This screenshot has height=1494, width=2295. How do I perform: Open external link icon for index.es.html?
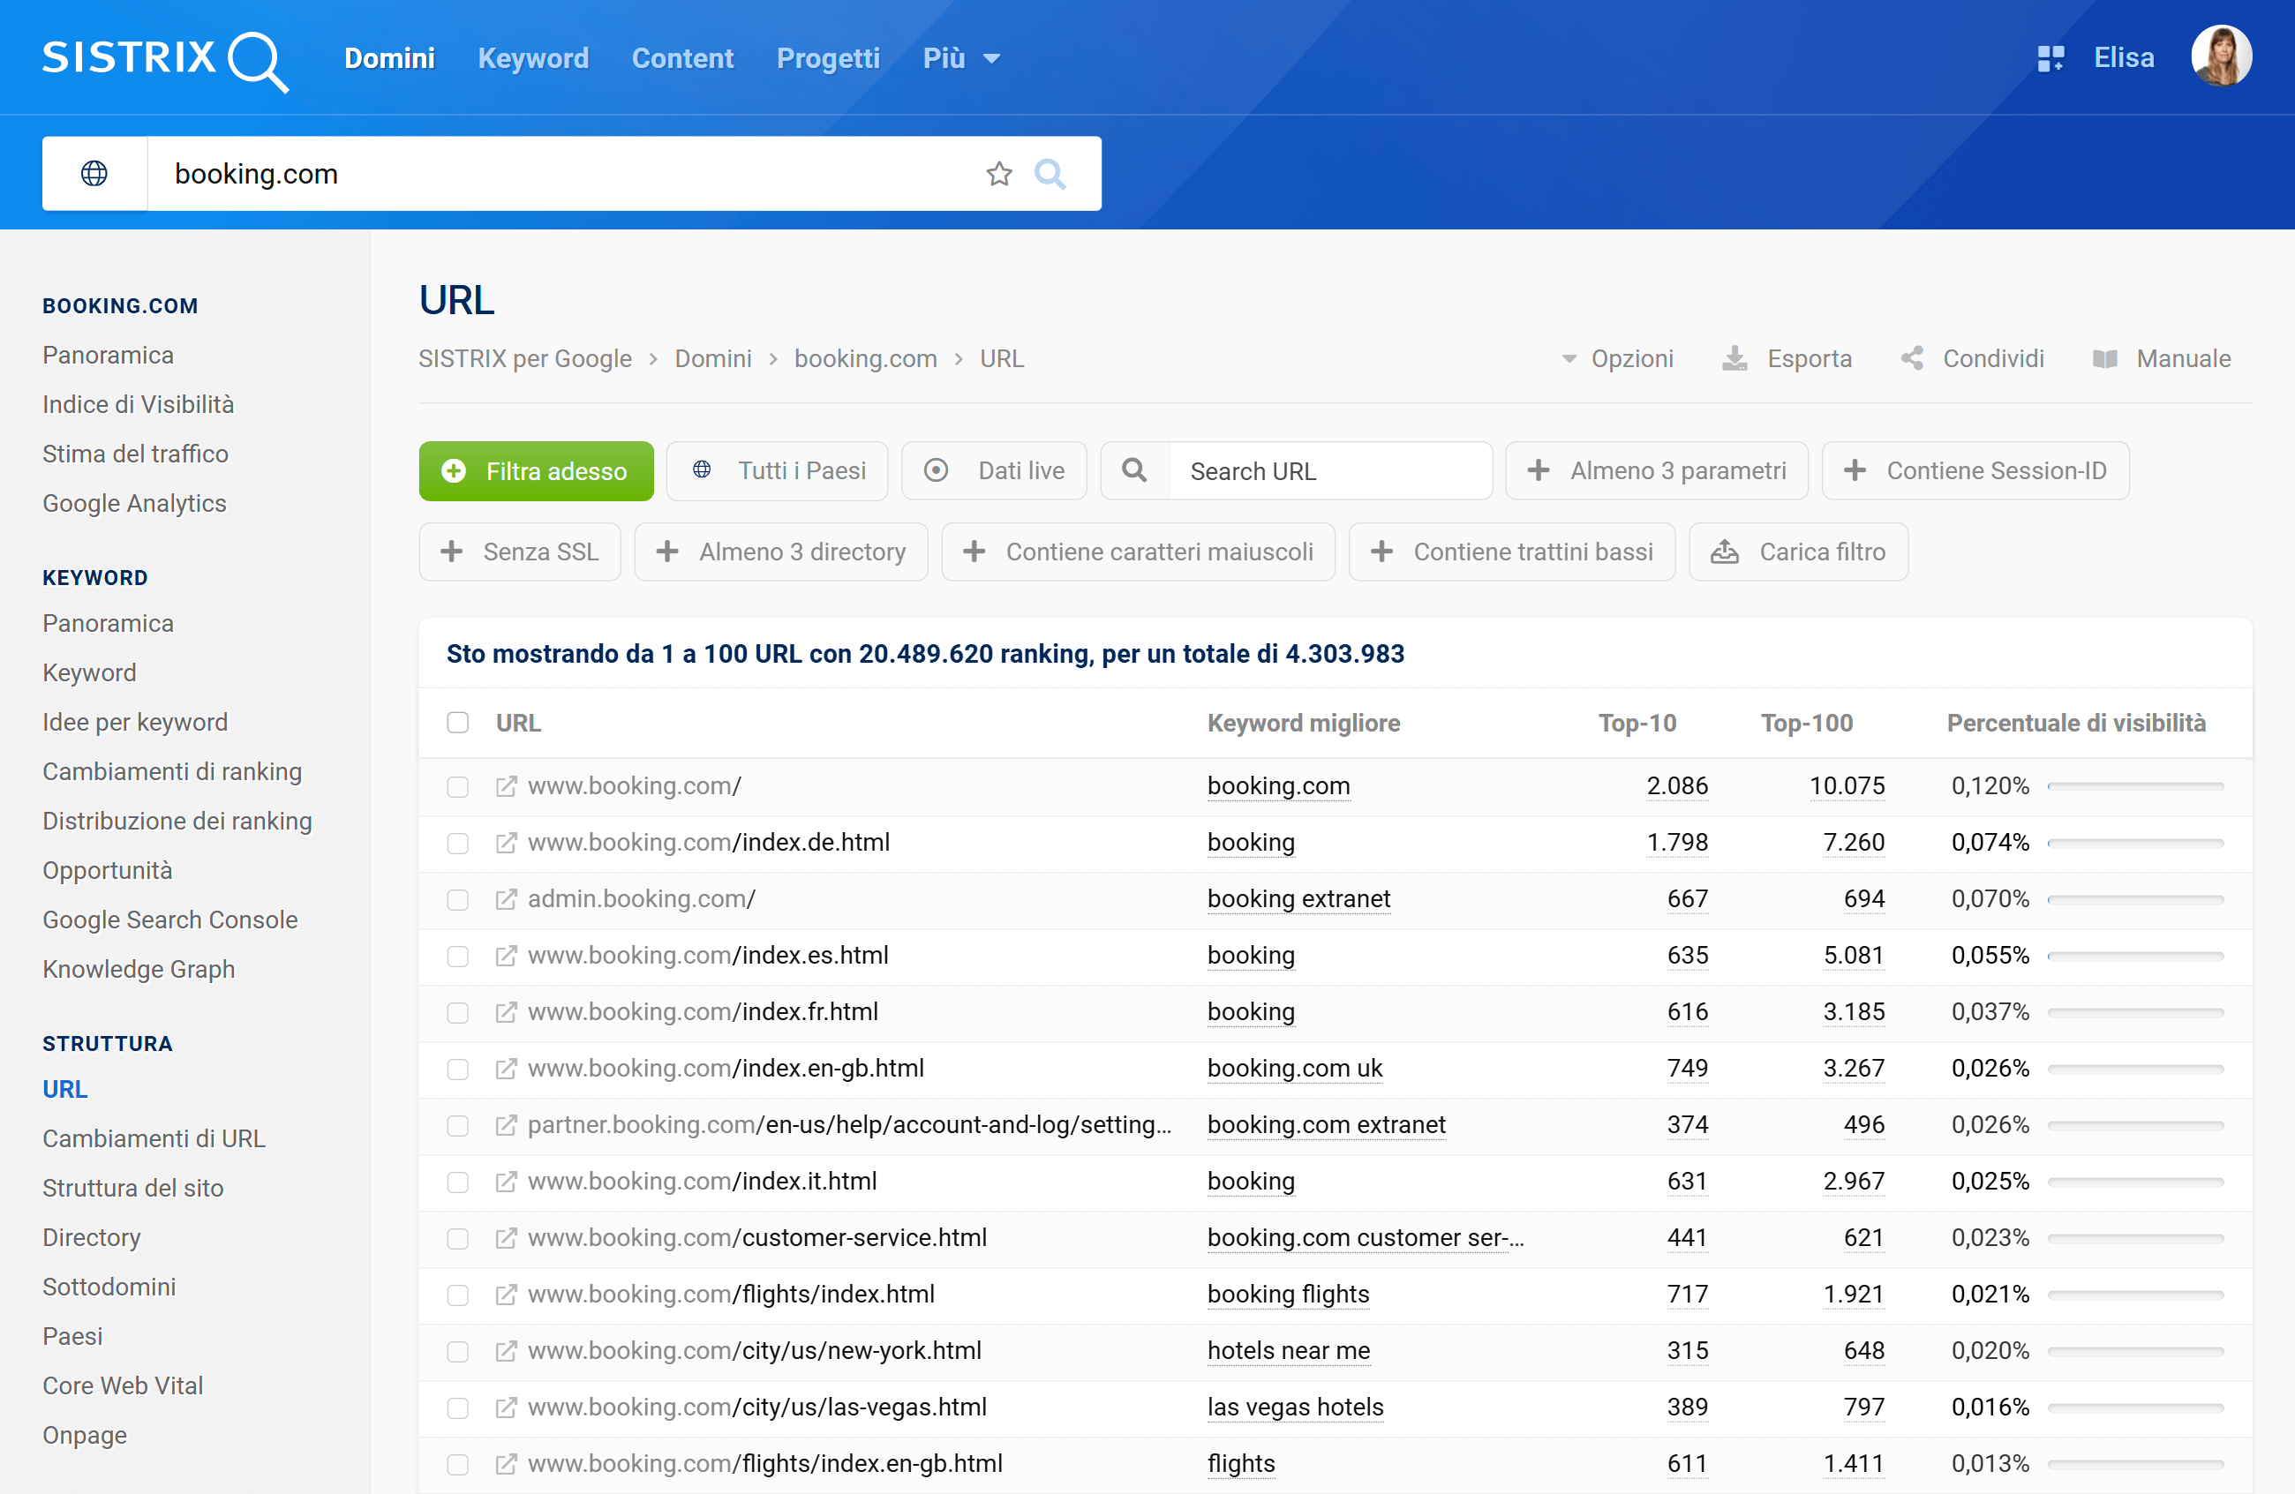click(x=507, y=957)
